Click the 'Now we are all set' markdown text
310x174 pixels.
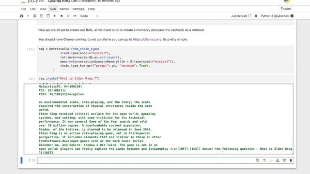pyautogui.click(x=121, y=30)
